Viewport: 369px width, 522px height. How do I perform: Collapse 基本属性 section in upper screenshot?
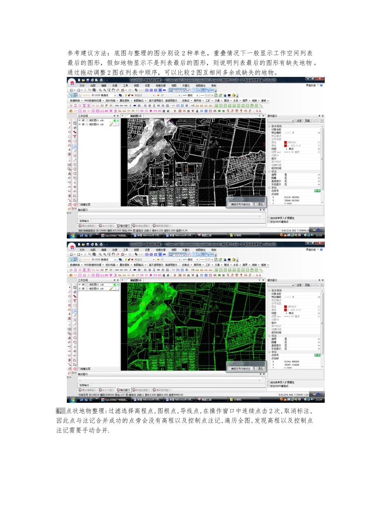pyautogui.click(x=269, y=126)
